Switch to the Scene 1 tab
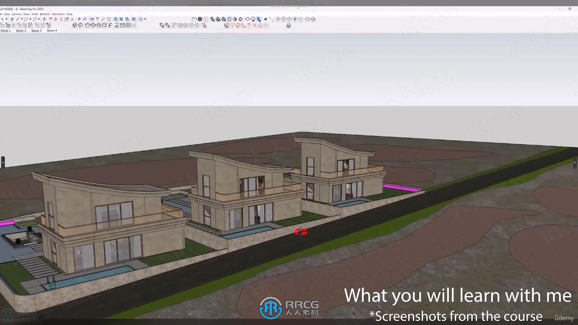Viewport: 578px width, 325px height. click(5, 31)
